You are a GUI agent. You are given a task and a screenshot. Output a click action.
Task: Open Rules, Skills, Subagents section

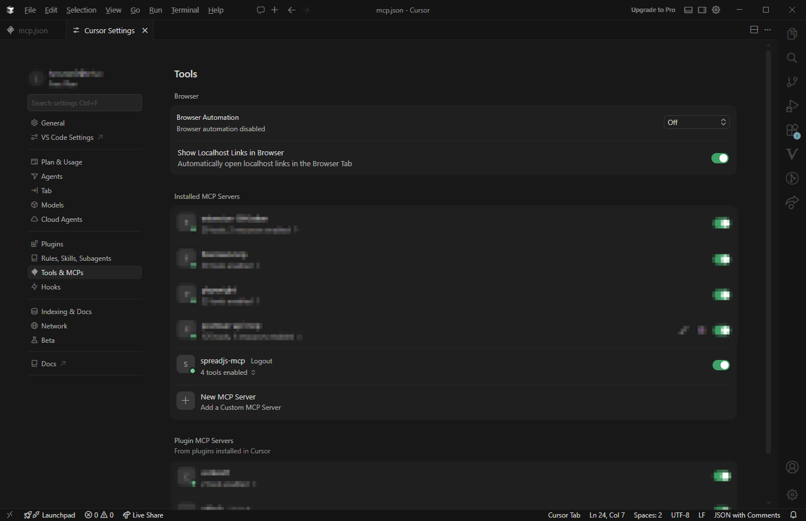[85, 258]
